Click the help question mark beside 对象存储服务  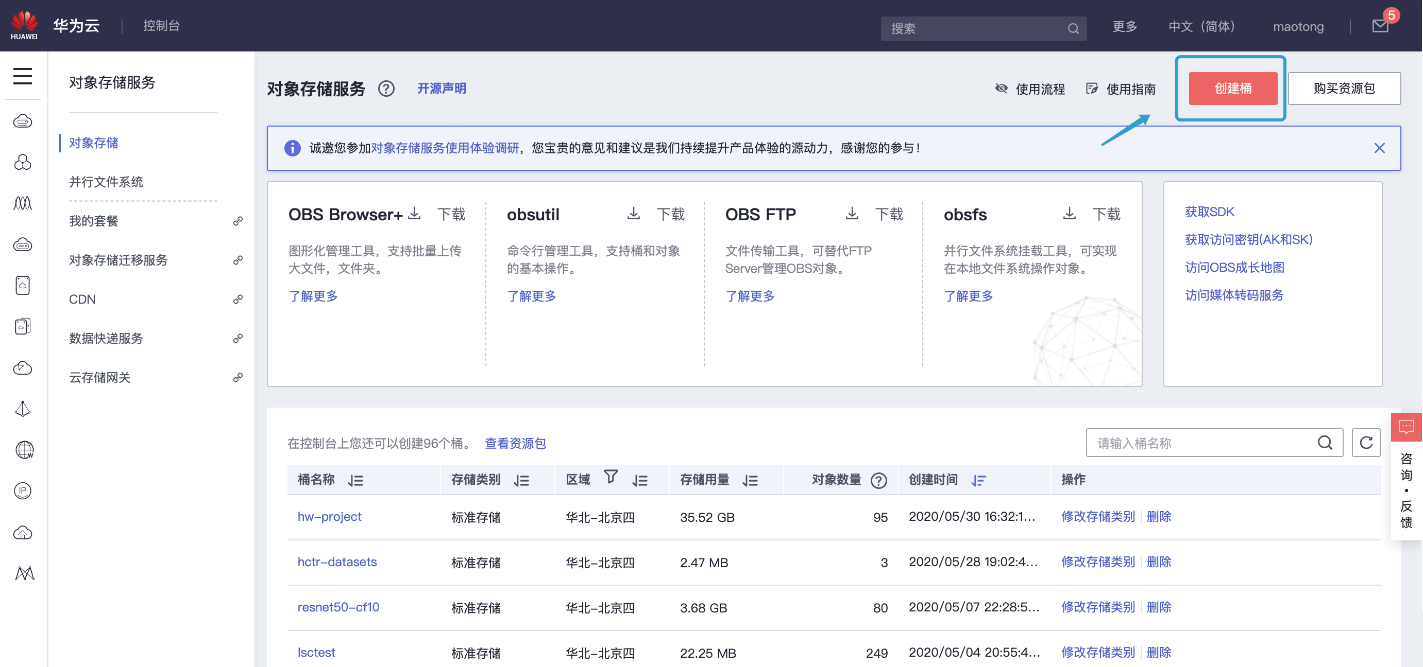pos(386,89)
